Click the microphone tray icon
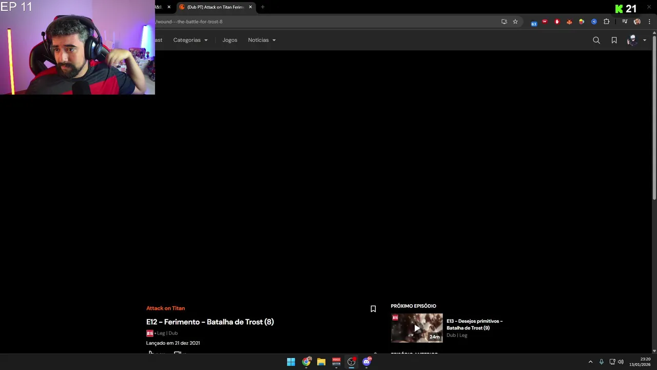This screenshot has height=370, width=657. pyautogui.click(x=602, y=362)
